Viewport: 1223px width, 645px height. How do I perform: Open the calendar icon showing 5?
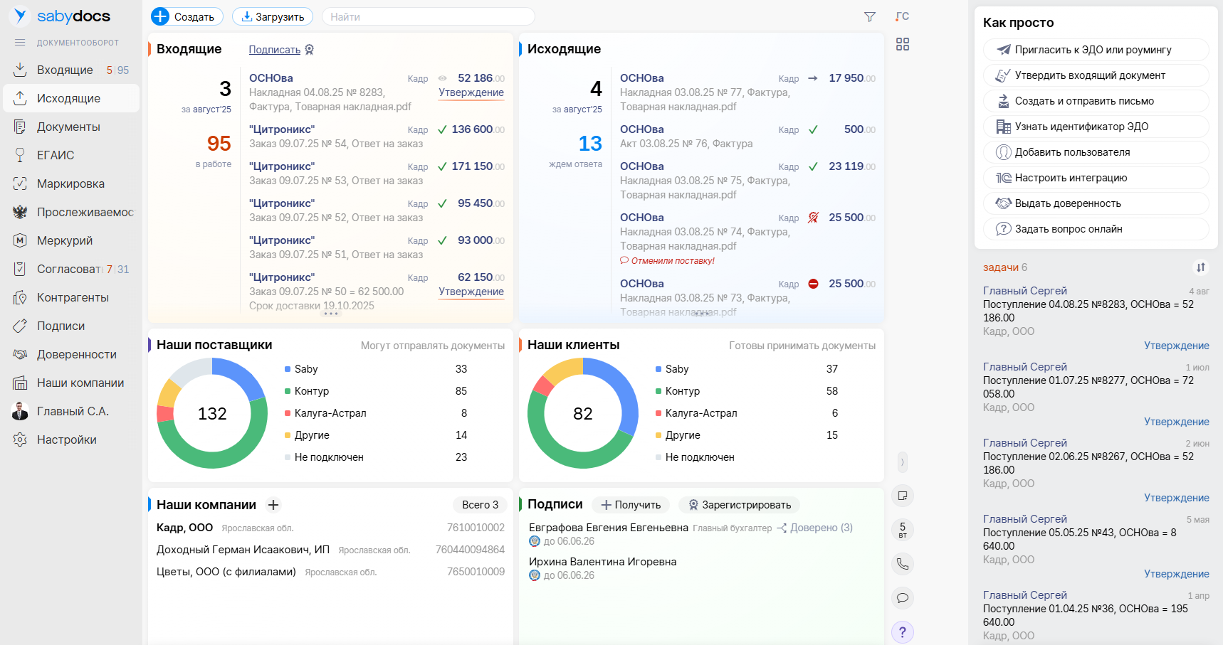point(902,530)
